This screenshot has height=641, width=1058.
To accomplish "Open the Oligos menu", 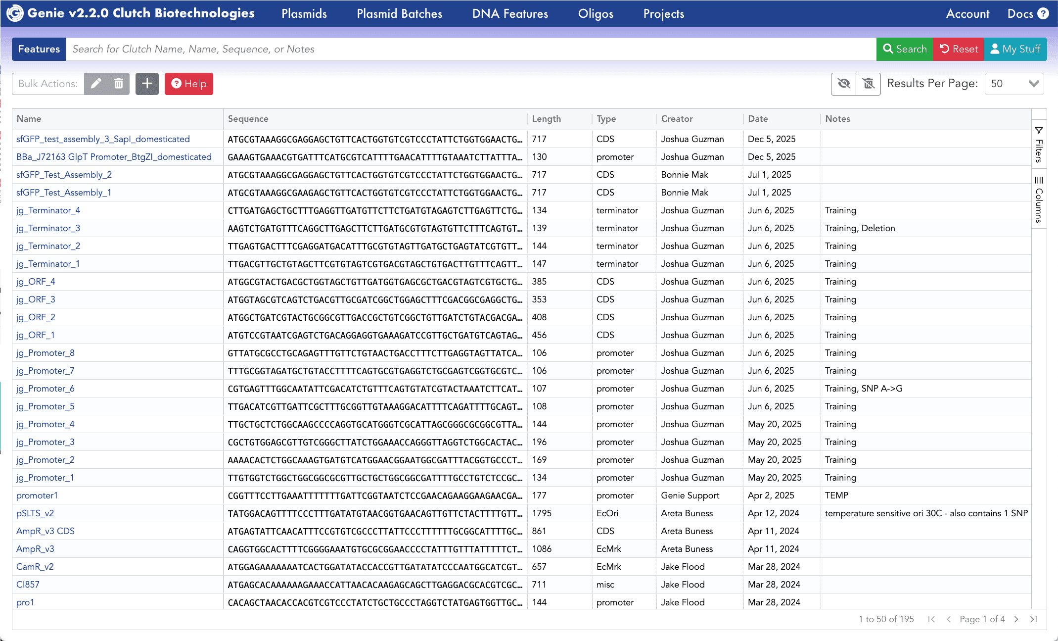I will coord(596,13).
